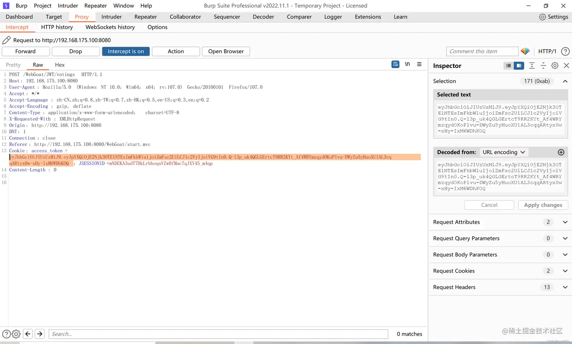Image resolution: width=572 pixels, height=344 pixels.
Task: Drop the intercepted request
Action: (76, 51)
